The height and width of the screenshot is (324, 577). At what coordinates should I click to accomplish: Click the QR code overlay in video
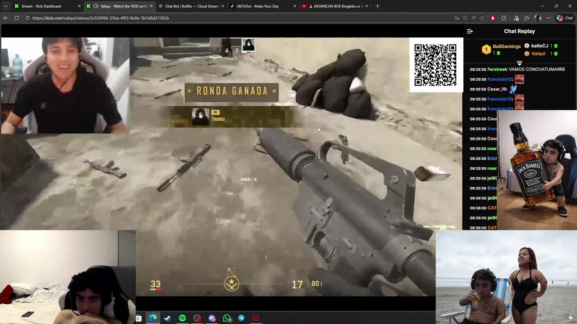click(435, 65)
